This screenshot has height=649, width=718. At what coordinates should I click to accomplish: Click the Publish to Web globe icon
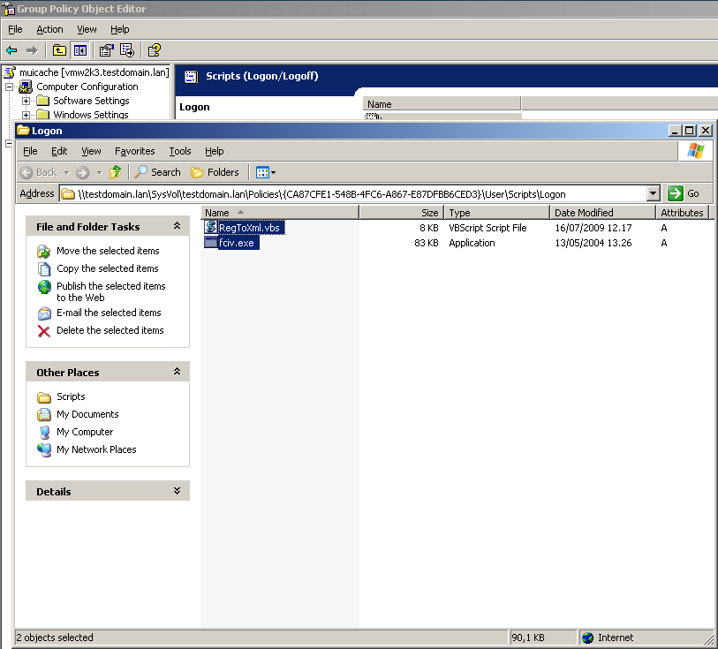point(44,287)
